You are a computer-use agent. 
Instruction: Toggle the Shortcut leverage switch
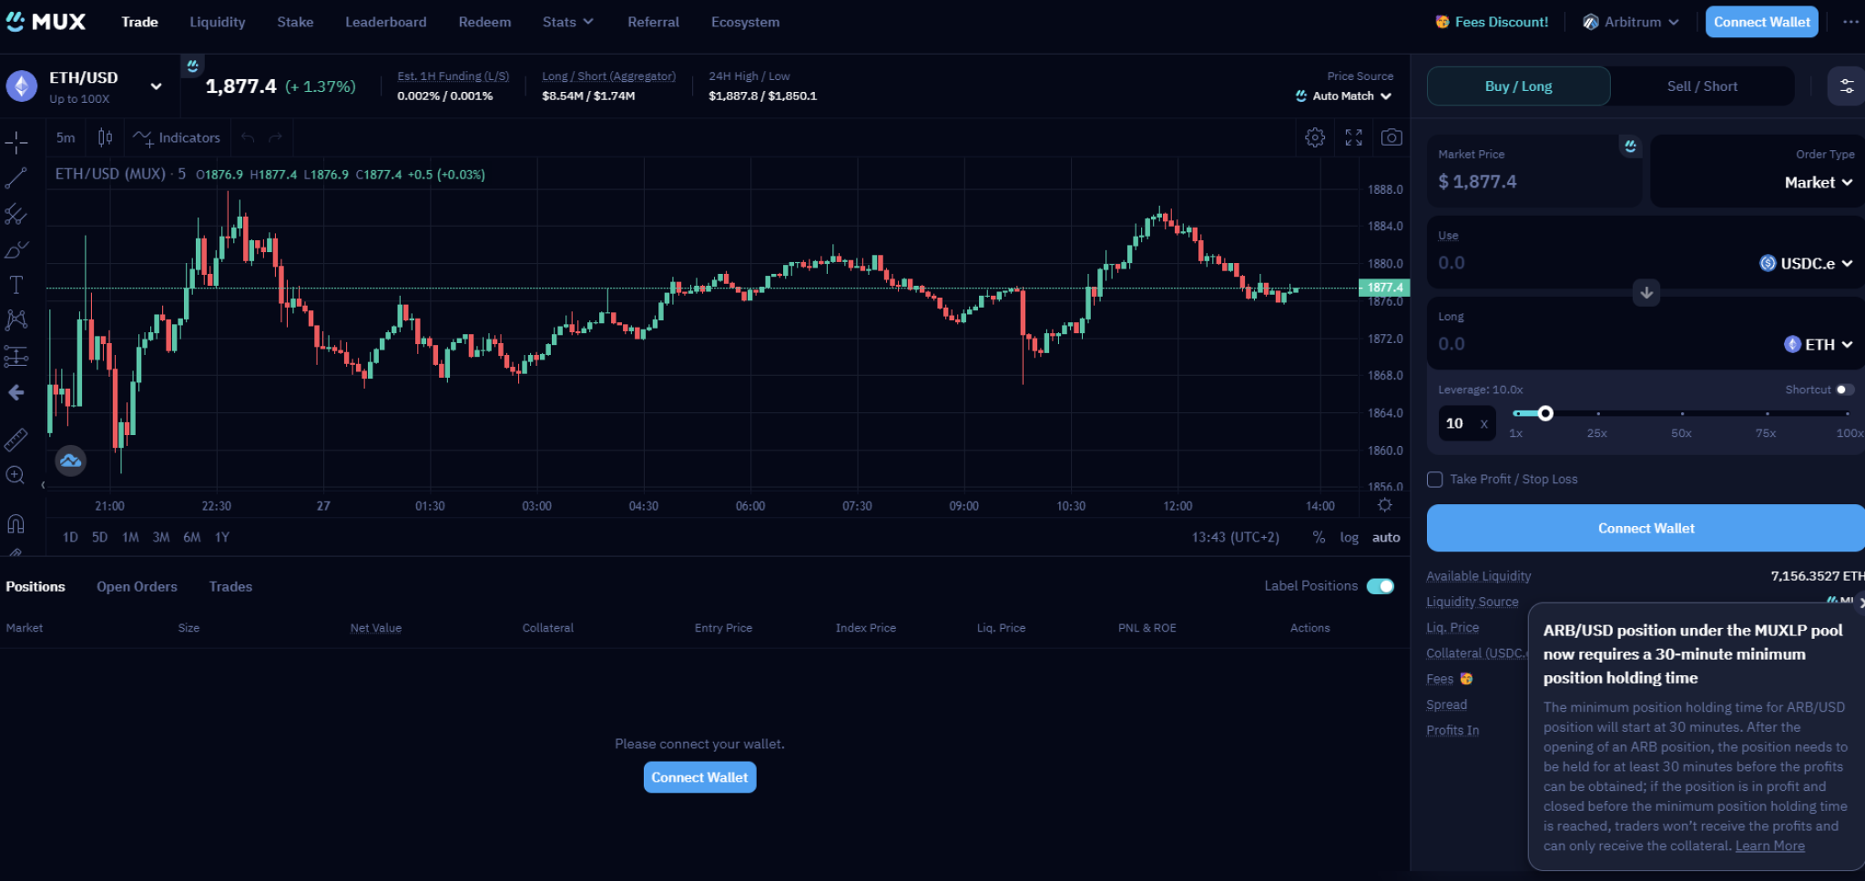pos(1847,390)
